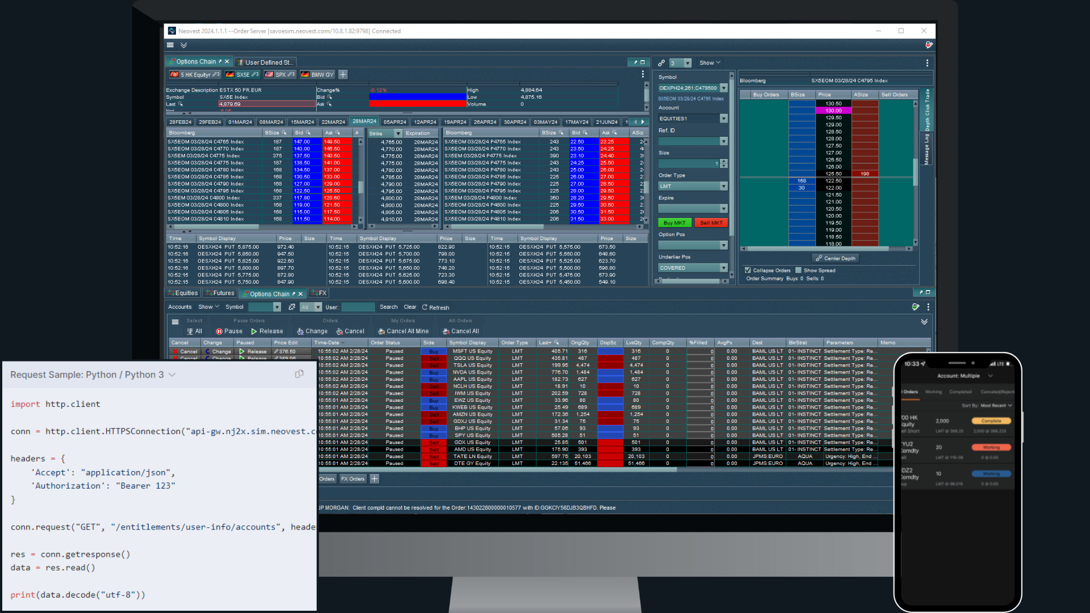Close the lower Options Chain tab
The image size is (1090, 613).
tap(300, 294)
